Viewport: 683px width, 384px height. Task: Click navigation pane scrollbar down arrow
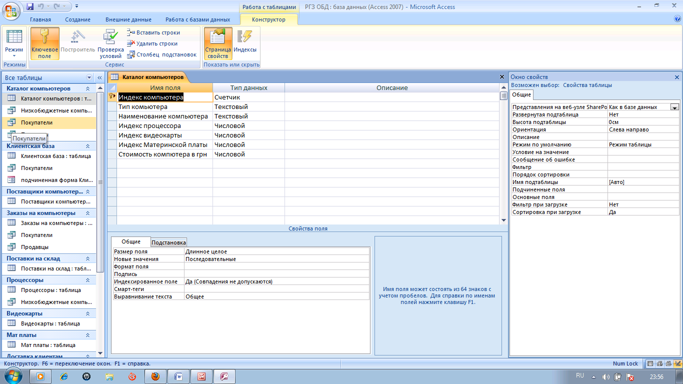(x=100, y=353)
